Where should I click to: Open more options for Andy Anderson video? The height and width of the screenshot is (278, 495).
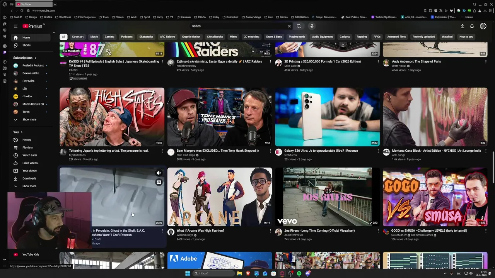486,62
